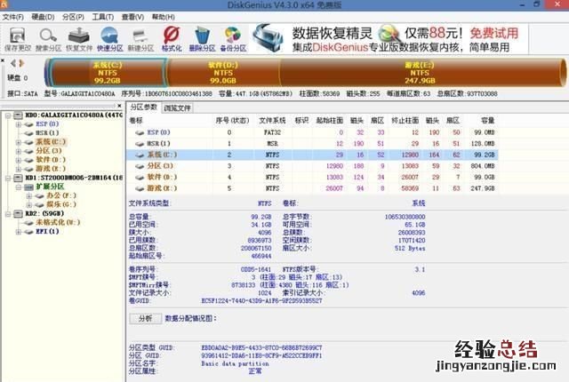The width and height of the screenshot is (569, 382).
Task: Collapse the HD1:ST2000DM006 disk node
Action: 8,178
